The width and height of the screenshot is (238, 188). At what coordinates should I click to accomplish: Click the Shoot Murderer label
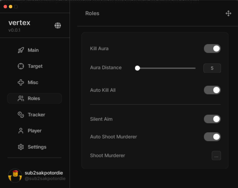pos(107,156)
